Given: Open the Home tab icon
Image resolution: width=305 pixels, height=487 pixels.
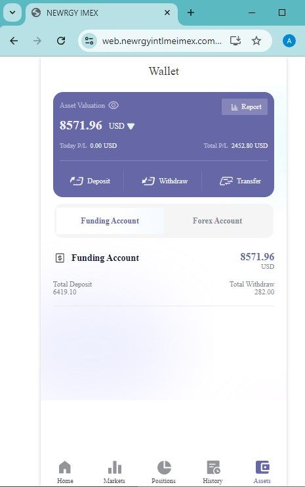Looking at the screenshot, I should (65, 467).
